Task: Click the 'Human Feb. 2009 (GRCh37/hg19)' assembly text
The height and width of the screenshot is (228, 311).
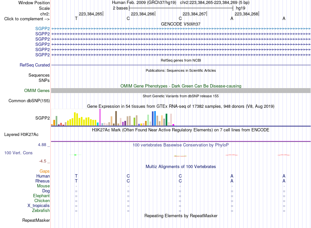Action: coord(144,3)
